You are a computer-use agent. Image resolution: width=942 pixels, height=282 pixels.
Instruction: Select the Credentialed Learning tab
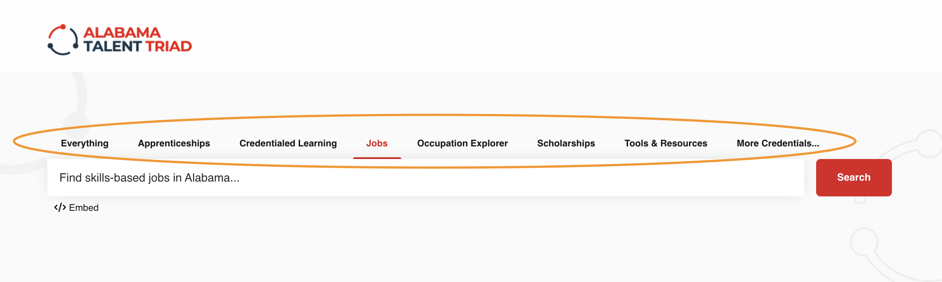click(x=288, y=143)
